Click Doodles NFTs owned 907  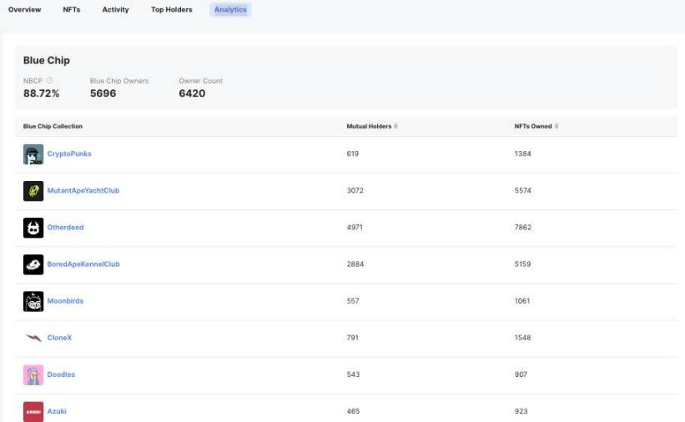(x=521, y=374)
